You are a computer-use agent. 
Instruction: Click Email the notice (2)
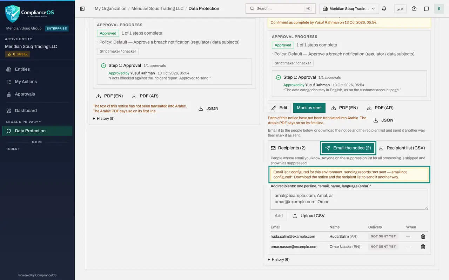[x=348, y=148]
